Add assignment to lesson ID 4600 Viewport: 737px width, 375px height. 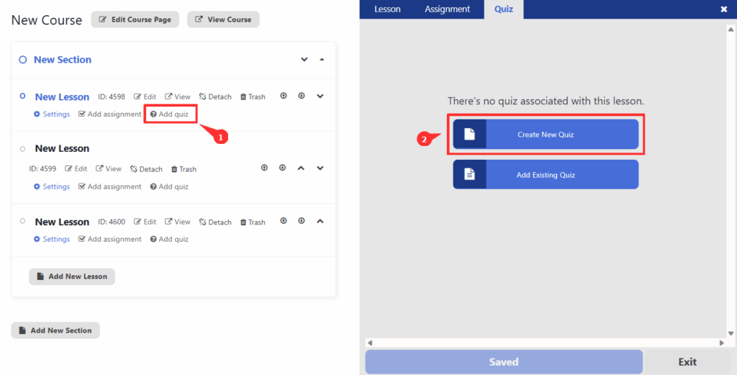click(110, 240)
